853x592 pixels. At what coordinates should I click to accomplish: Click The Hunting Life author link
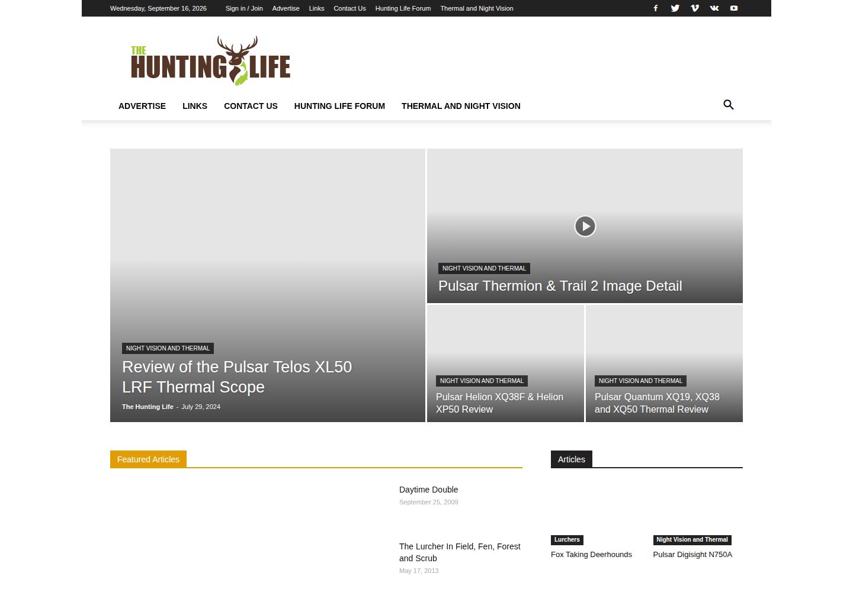147,407
